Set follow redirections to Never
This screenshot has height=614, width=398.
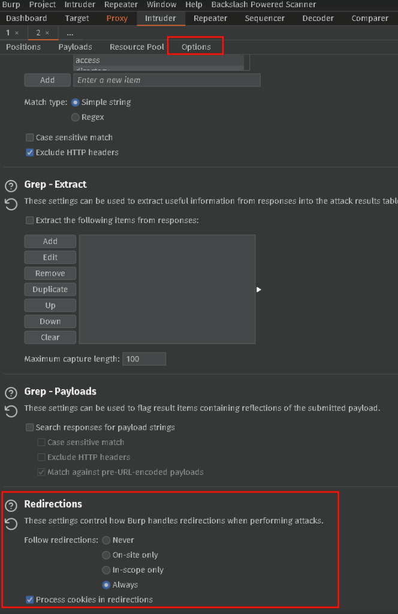click(106, 540)
